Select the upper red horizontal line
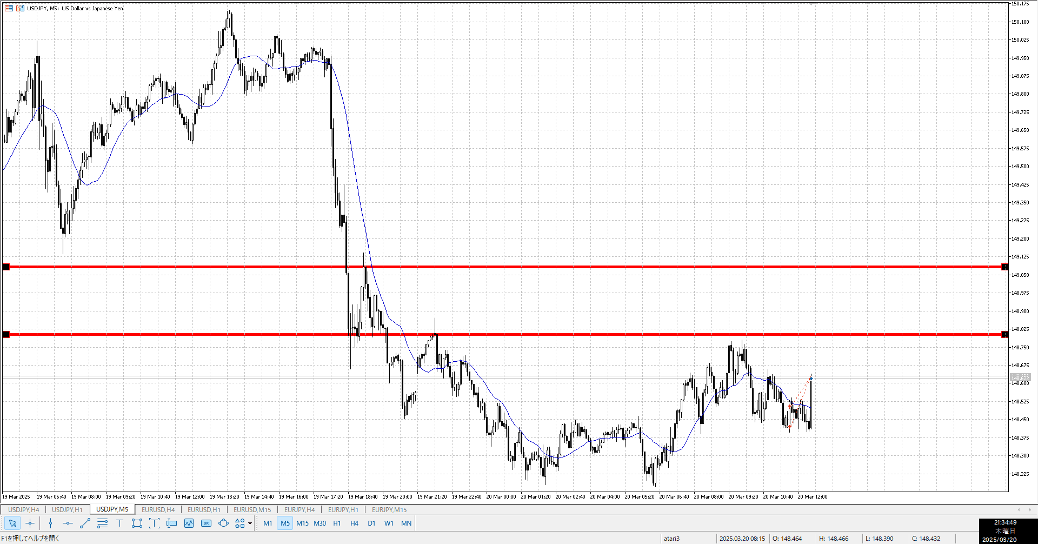Screen dimensions: 1038x544 pos(487,267)
